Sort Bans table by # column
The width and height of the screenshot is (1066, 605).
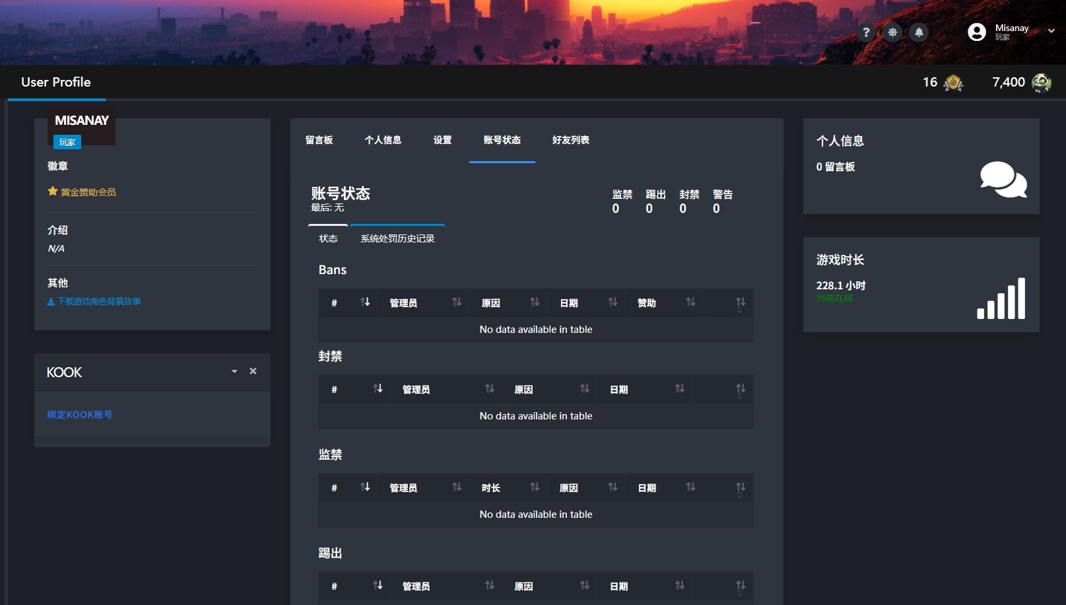[x=347, y=302]
